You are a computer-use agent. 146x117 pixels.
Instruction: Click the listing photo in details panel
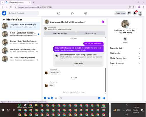tap(125, 24)
